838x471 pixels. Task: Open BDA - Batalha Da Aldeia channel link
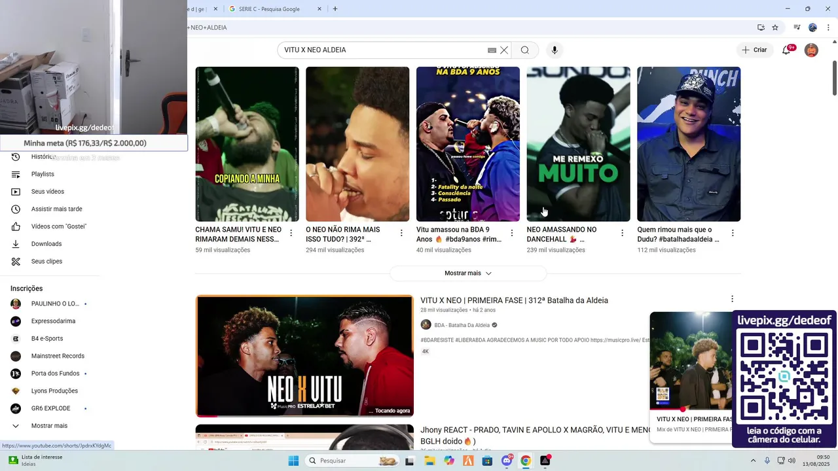click(x=462, y=325)
